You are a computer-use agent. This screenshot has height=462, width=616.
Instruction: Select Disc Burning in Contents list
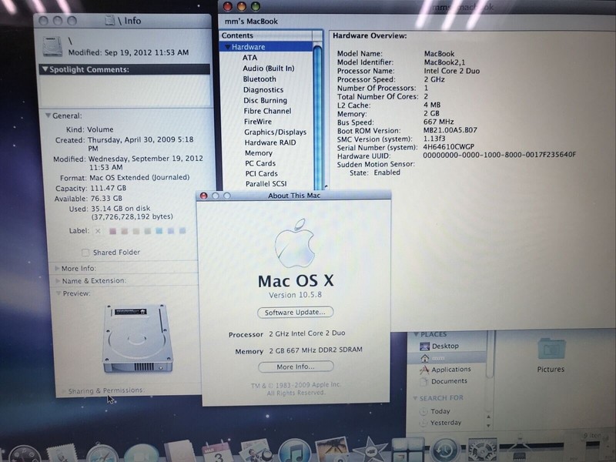tap(266, 100)
